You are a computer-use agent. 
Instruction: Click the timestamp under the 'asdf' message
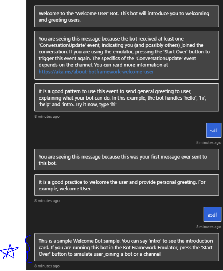(208, 227)
